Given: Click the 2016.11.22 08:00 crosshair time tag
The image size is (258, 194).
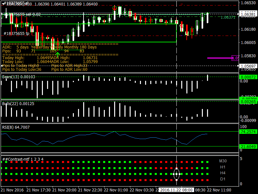Looking at the screenshot, I should coord(176,190).
